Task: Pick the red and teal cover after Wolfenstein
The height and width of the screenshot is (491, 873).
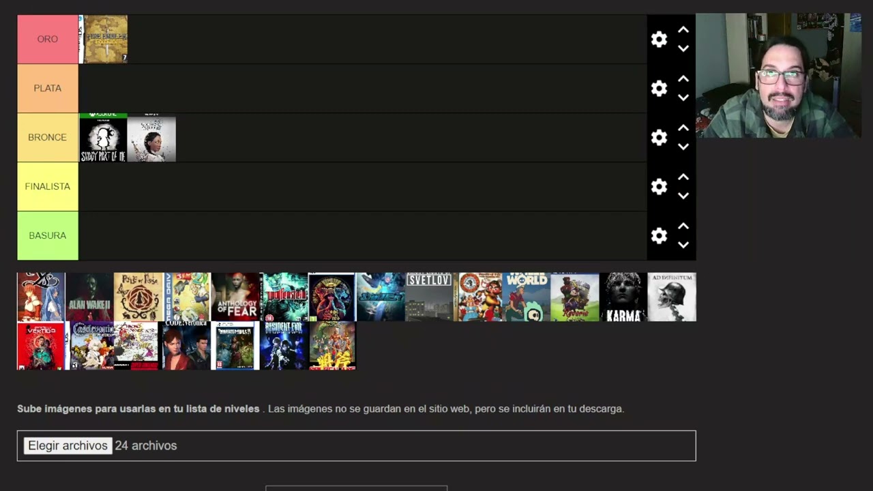Action: tap(331, 297)
